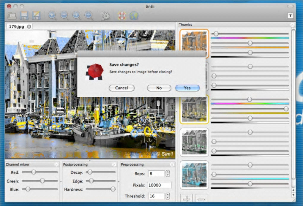Cancel the Save changes dialog

121,88
